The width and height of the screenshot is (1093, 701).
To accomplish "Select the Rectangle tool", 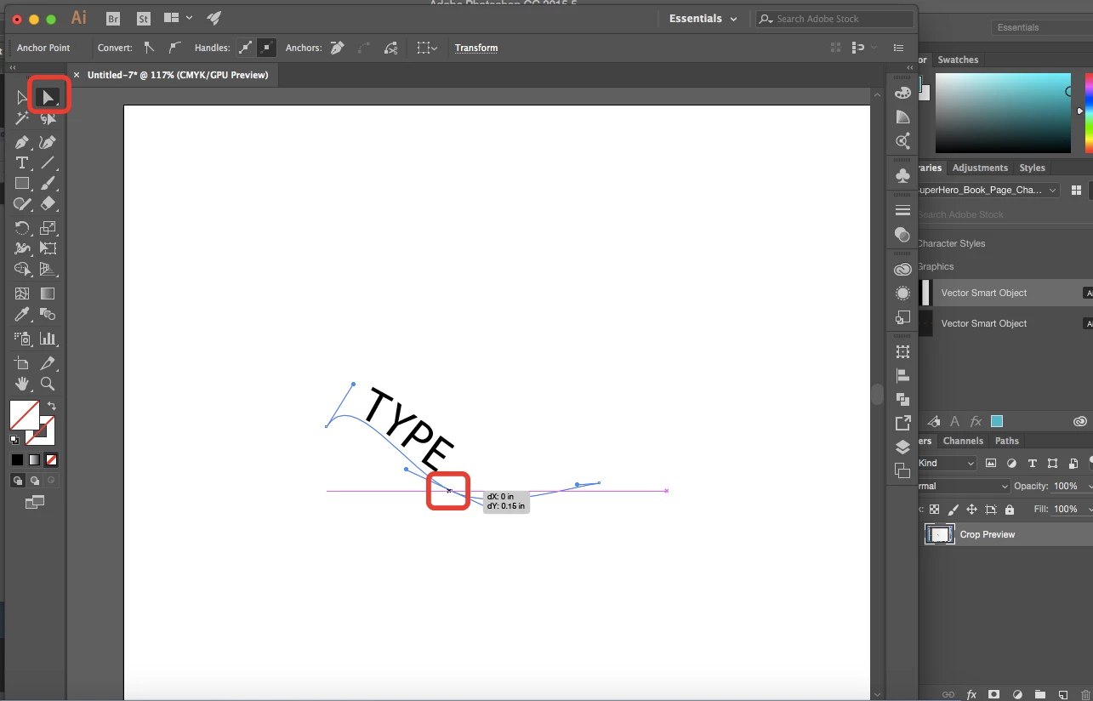I will (x=23, y=183).
